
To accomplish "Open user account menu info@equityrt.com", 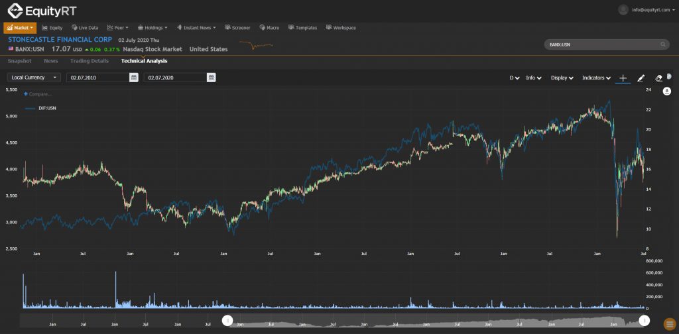I will (x=653, y=9).
